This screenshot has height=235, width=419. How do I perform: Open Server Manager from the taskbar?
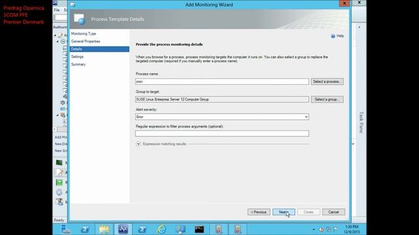pos(65,229)
